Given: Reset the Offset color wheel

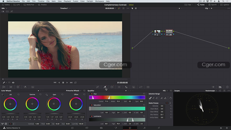Looking at the screenshot, I should tap(84, 95).
